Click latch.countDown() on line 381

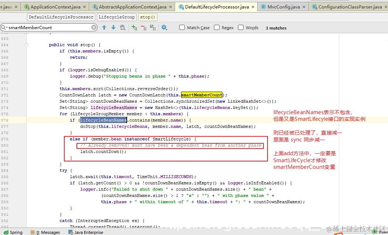point(103,151)
